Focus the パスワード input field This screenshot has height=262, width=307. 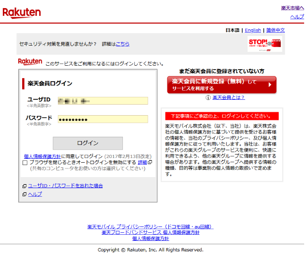(103, 119)
